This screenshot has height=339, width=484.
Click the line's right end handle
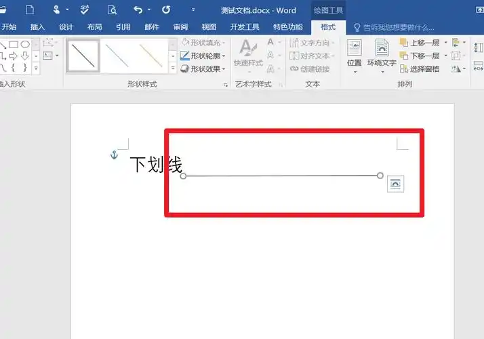point(380,176)
